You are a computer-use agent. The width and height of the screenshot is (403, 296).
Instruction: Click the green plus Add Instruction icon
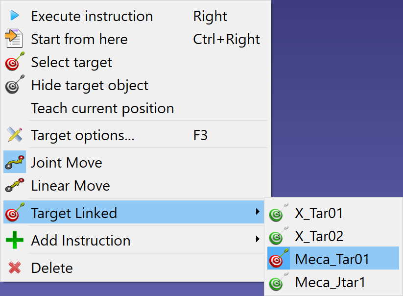pyautogui.click(x=15, y=240)
